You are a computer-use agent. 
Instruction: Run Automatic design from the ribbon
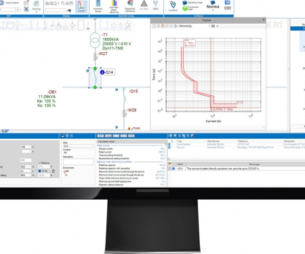pos(98,6)
